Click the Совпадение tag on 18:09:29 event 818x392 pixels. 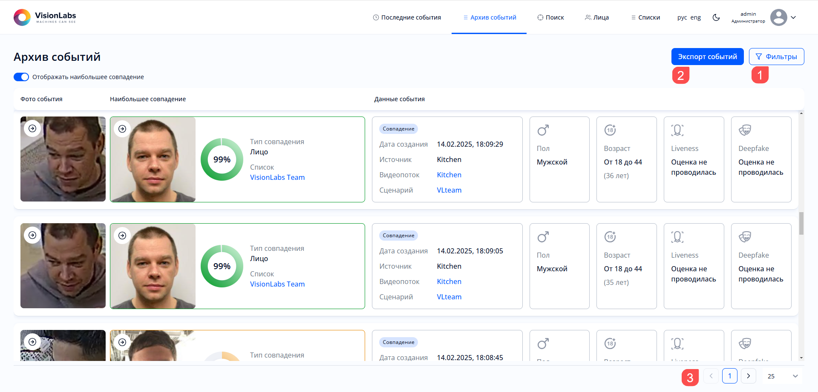(x=398, y=129)
